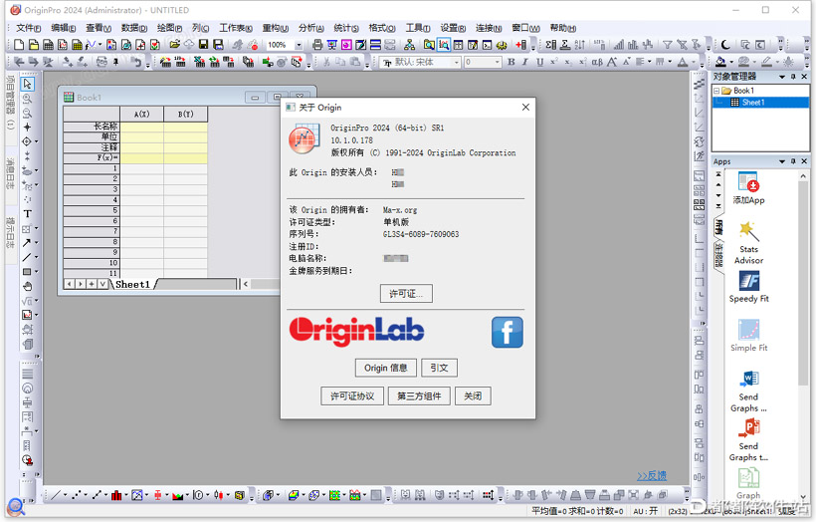Open the Code Builder gear icon

tap(502, 45)
